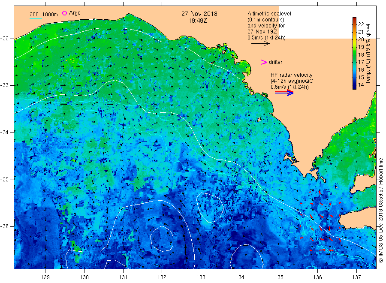Click the longitude label 134
This screenshot has width=386, height=283.
tap(240, 277)
